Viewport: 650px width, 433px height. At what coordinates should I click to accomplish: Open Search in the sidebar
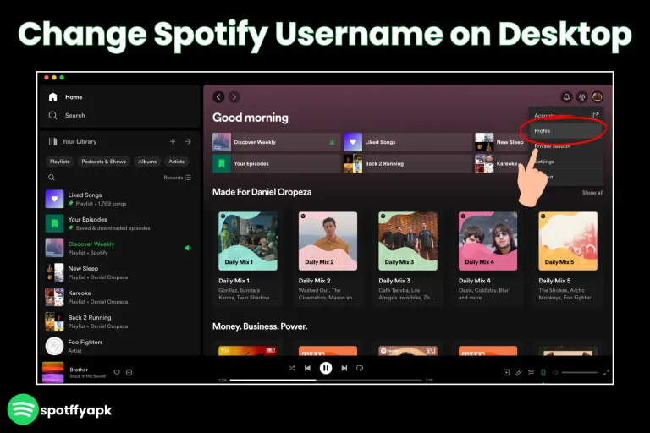pyautogui.click(x=67, y=115)
